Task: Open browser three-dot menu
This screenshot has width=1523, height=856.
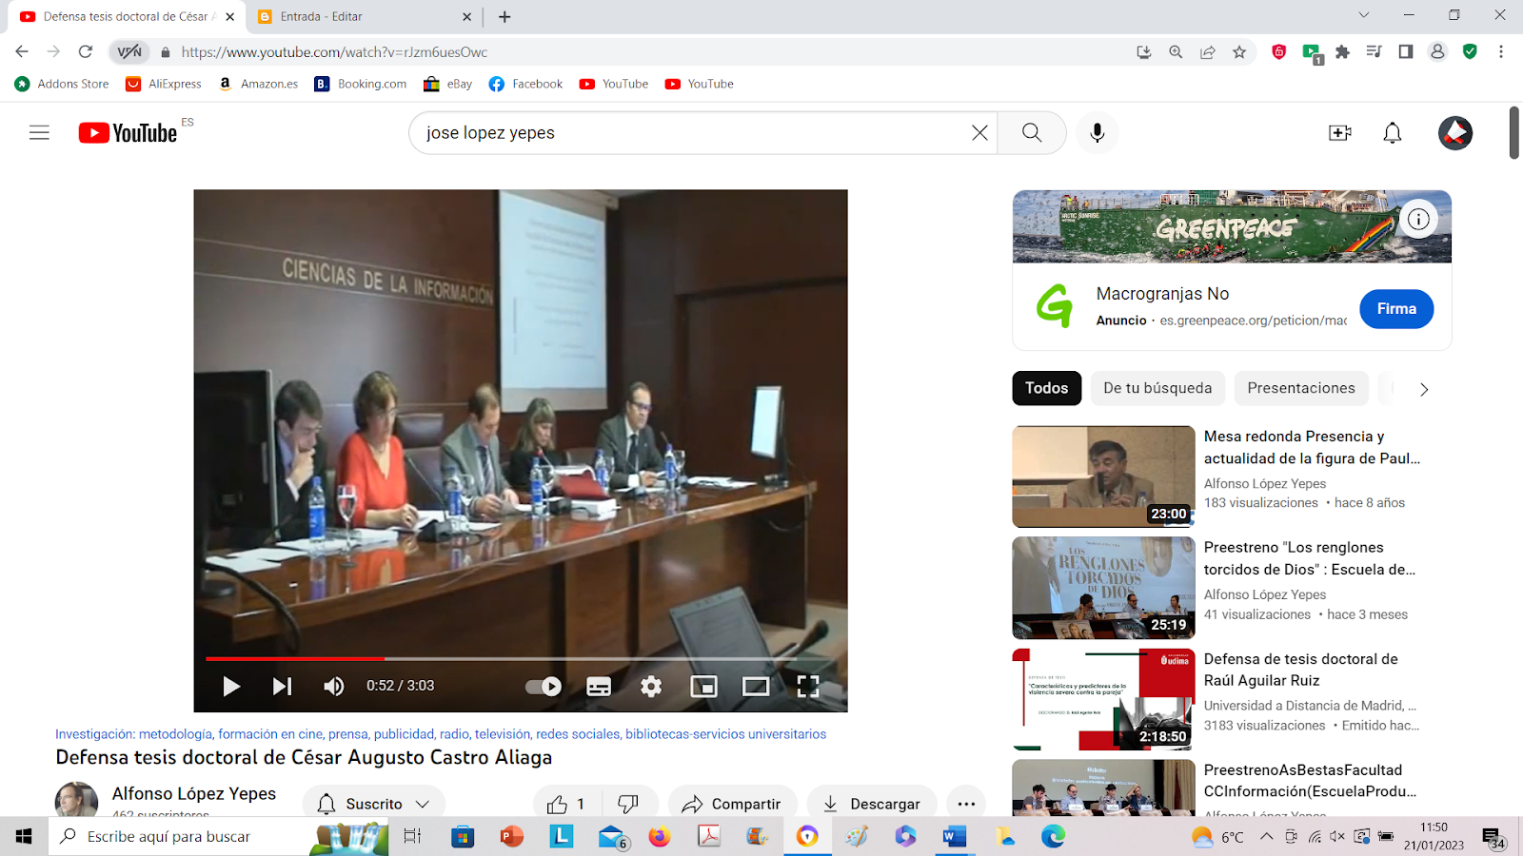Action: pos(1501,52)
